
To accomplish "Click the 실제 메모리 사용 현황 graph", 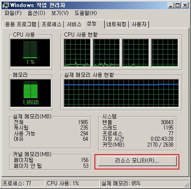I will 122,93.
